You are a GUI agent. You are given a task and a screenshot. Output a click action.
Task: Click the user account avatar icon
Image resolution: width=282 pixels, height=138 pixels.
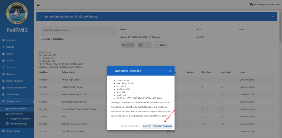click(x=251, y=5)
